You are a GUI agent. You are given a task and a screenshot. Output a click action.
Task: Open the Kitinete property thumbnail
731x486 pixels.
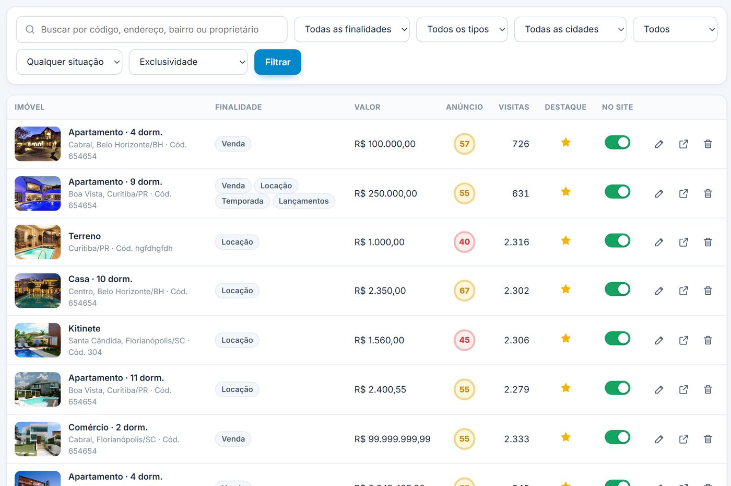coord(38,340)
